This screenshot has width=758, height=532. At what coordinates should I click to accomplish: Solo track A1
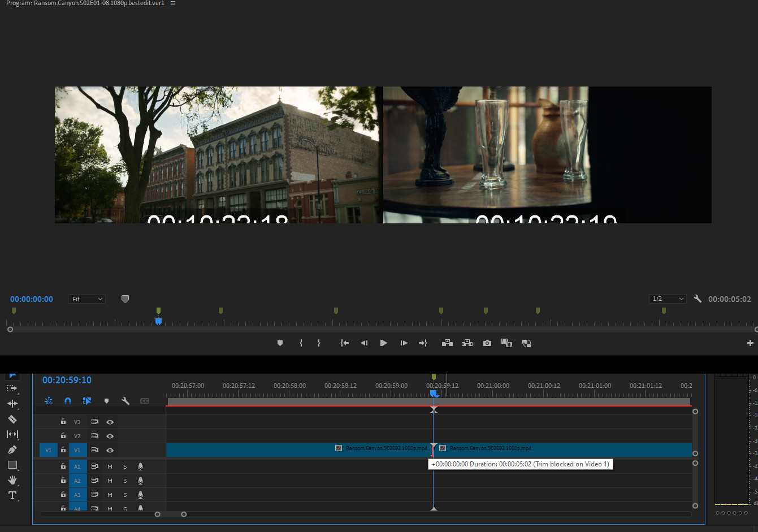pyautogui.click(x=125, y=466)
